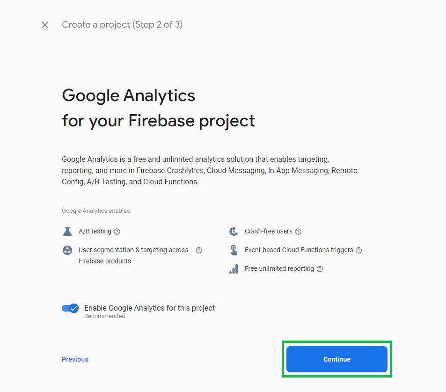Open help tooltip for A/B testing
Screen dimensions: 446x392
pos(117,232)
